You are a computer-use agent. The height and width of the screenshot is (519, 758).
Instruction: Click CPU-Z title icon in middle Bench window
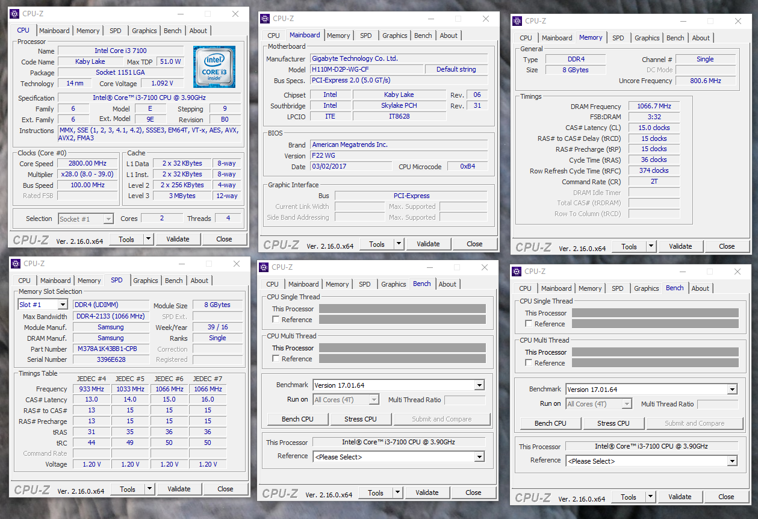pos(264,267)
